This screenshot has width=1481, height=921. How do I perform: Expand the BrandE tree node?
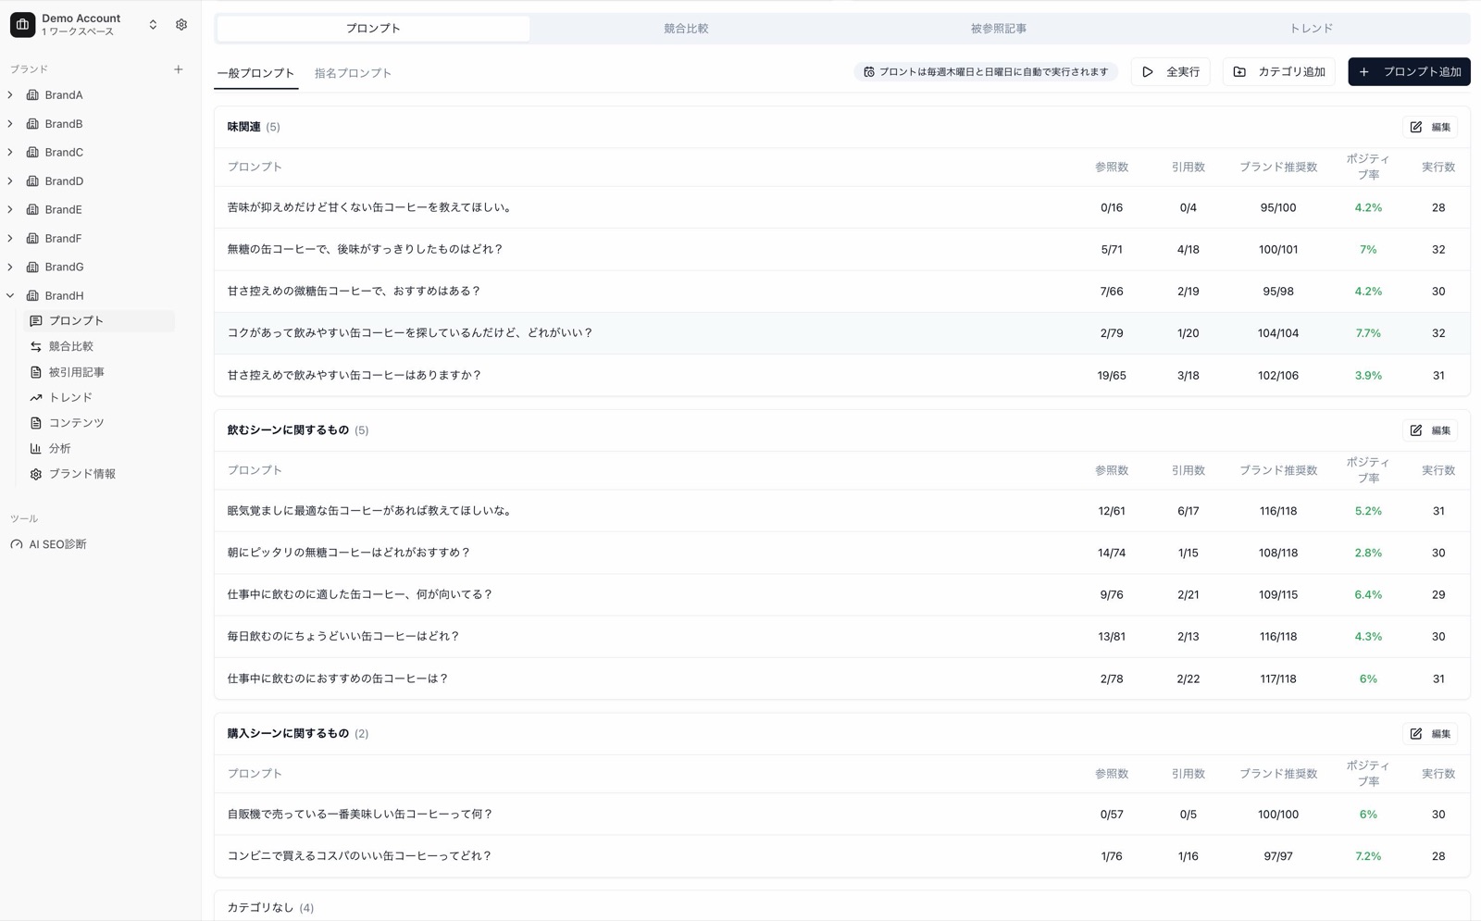point(10,210)
